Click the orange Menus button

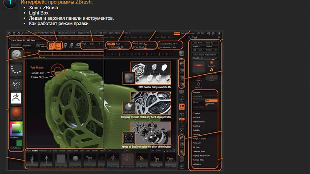click(177, 33)
